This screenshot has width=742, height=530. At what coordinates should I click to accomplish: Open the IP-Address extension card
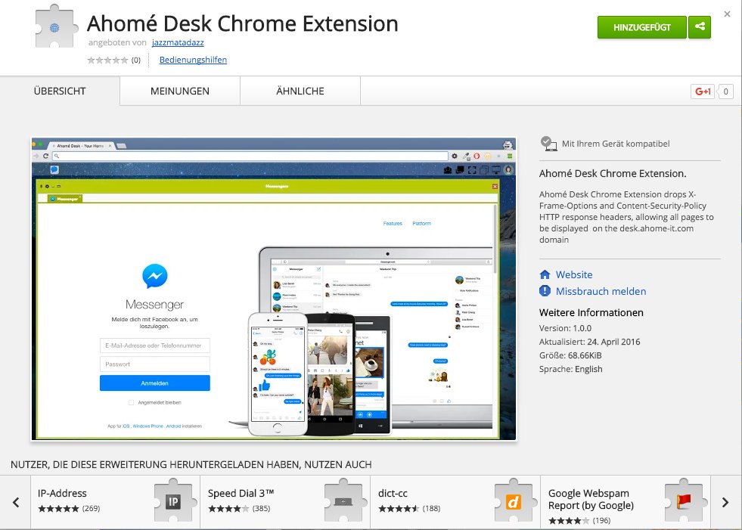[116, 502]
